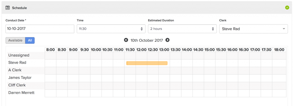The image size is (293, 106).
Task: Click the 8:30 column header
Action: pyautogui.click(x=62, y=50)
